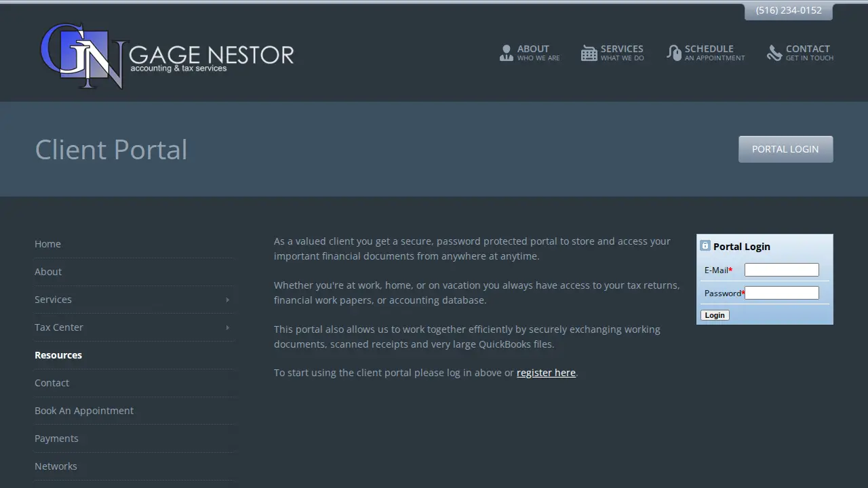Viewport: 868px width, 488px height.
Task: Click the Portal Login lock icon
Action: click(x=705, y=246)
